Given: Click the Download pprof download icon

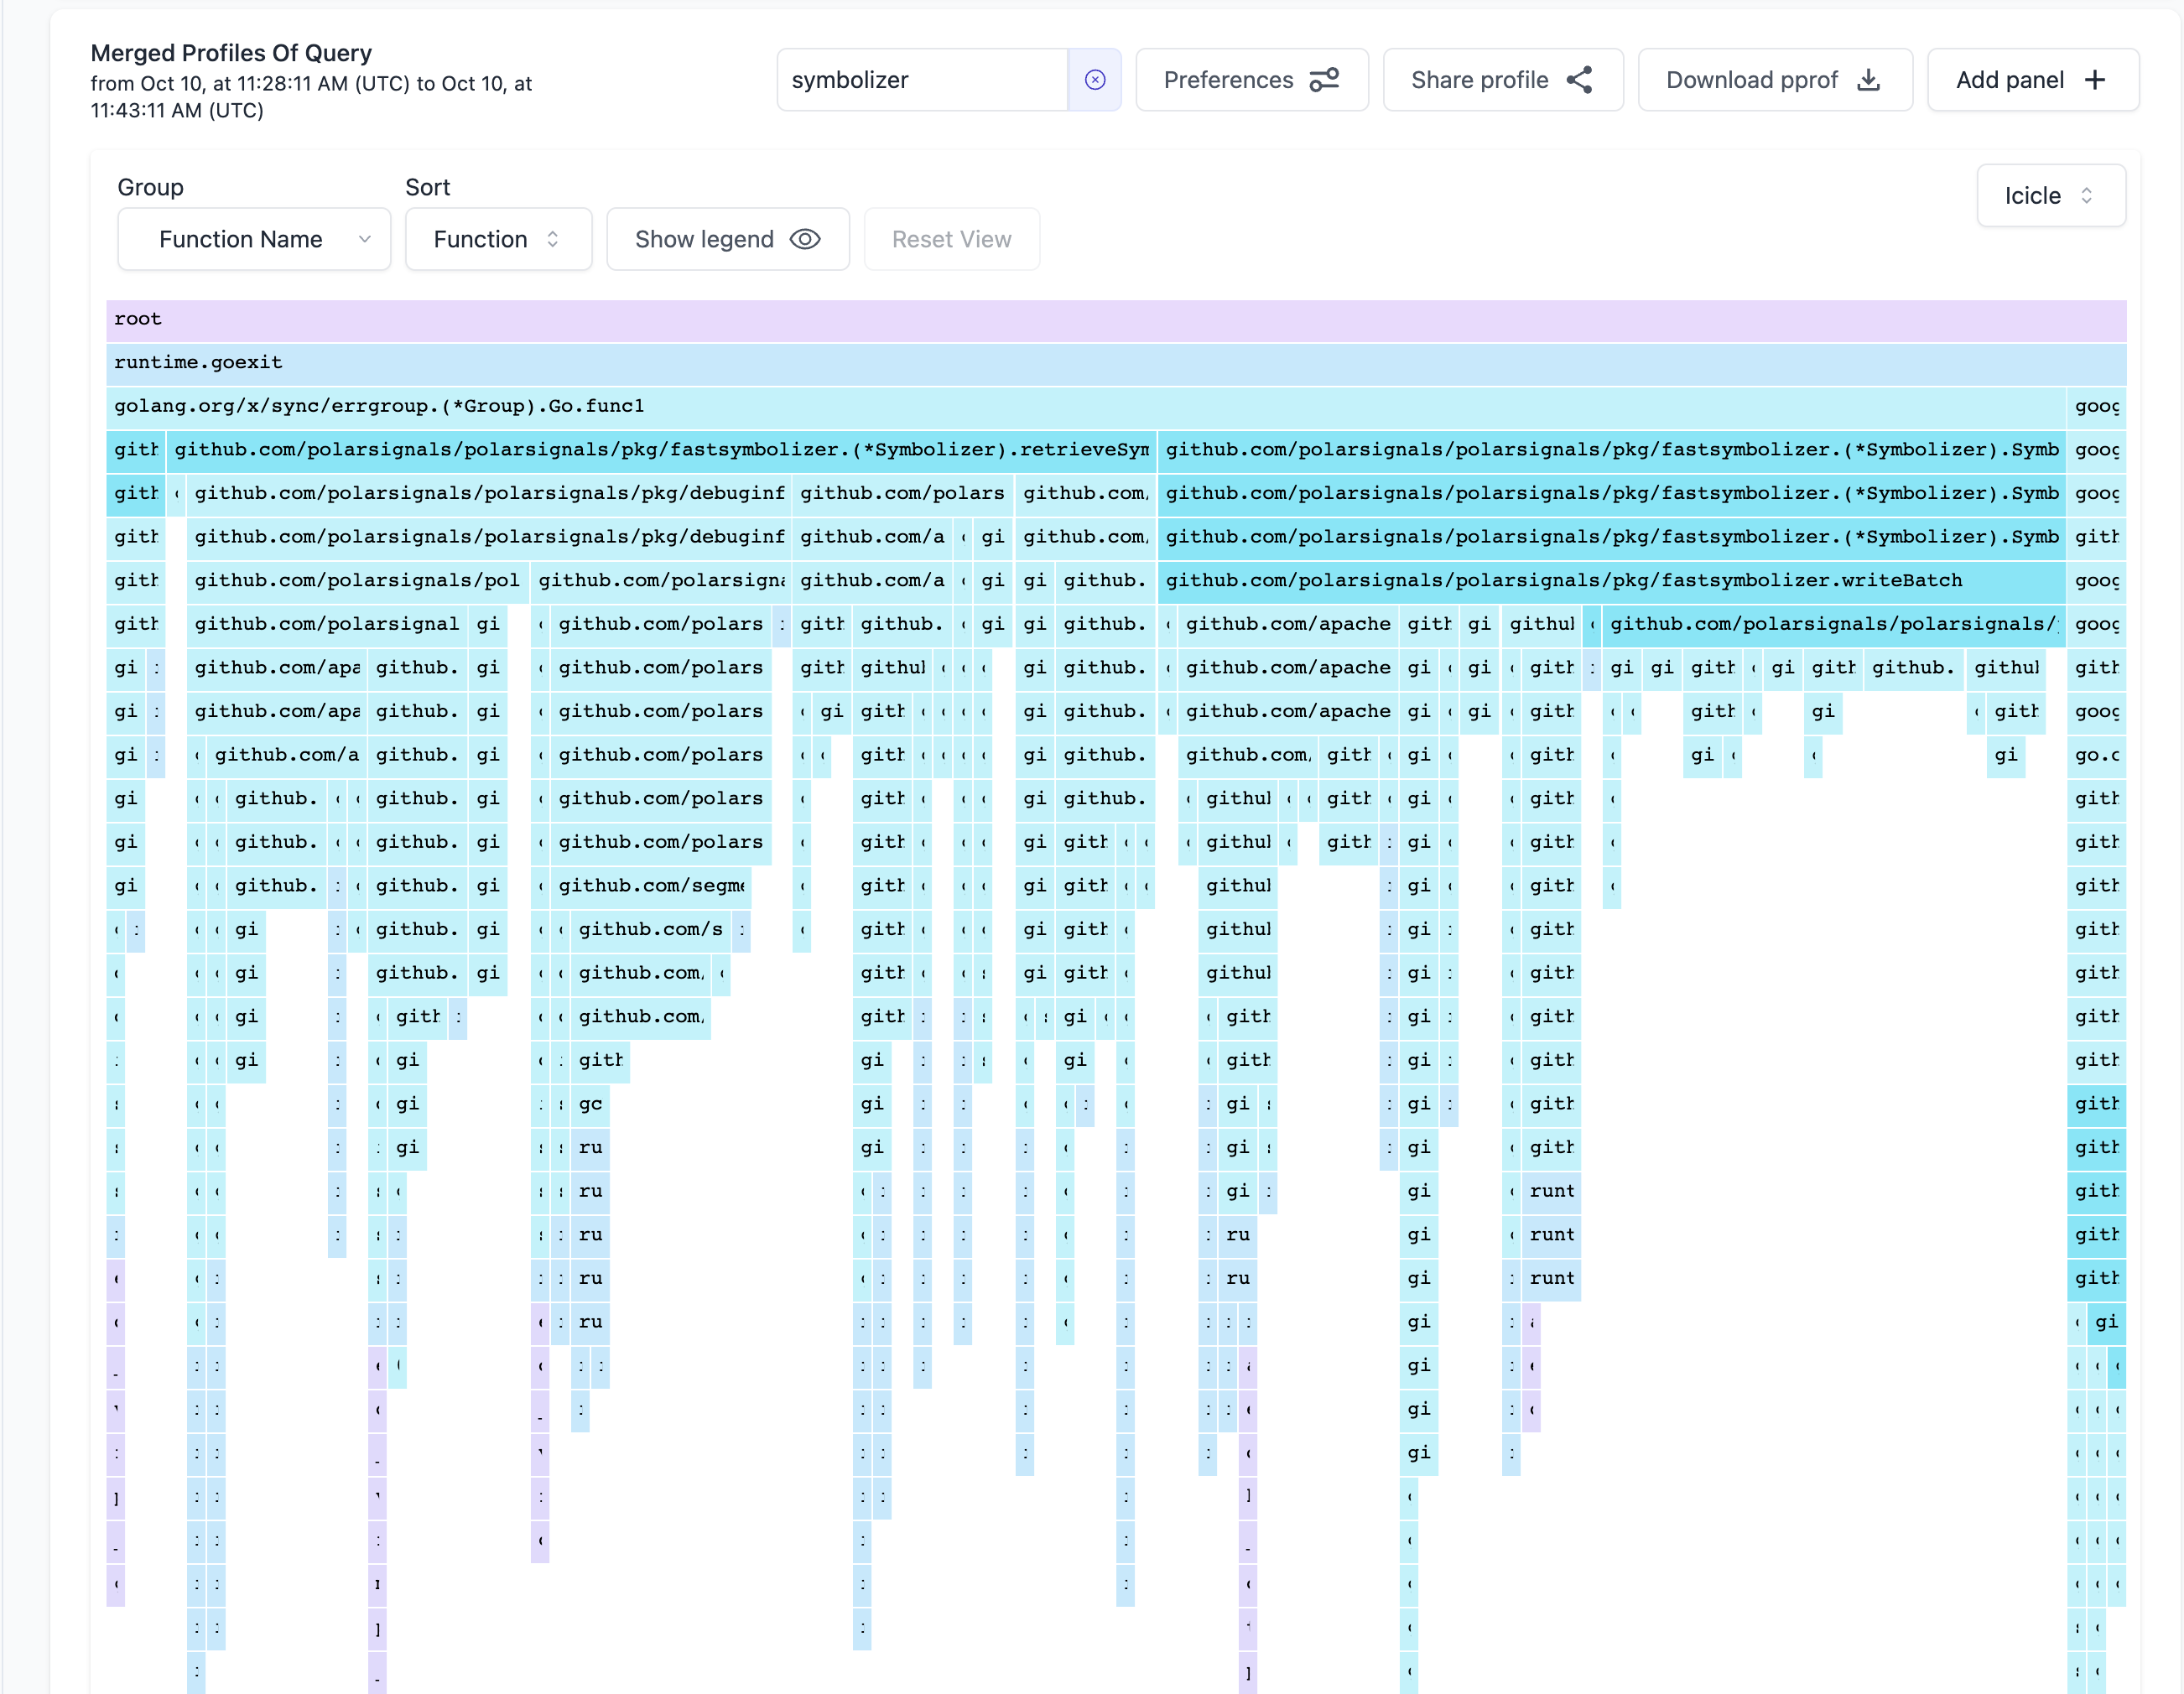Looking at the screenshot, I should 1868,80.
